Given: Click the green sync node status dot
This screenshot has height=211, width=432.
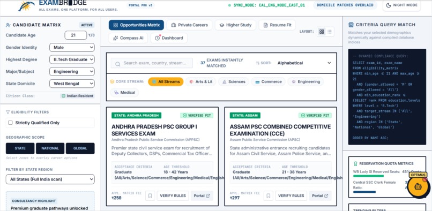Looking at the screenshot, I should (x=229, y=5).
